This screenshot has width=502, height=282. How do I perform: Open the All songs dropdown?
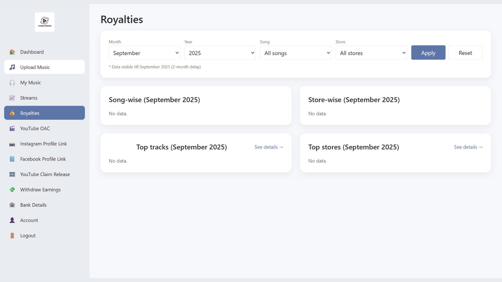296,53
